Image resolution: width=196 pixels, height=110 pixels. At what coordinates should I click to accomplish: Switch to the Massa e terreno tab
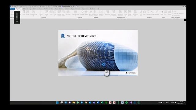point(59,9)
